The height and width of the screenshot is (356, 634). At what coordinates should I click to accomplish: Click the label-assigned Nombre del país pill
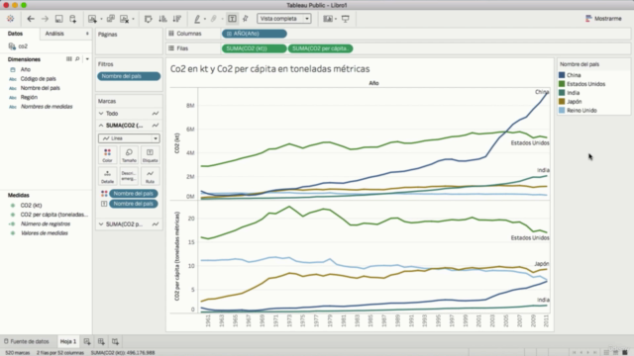134,204
